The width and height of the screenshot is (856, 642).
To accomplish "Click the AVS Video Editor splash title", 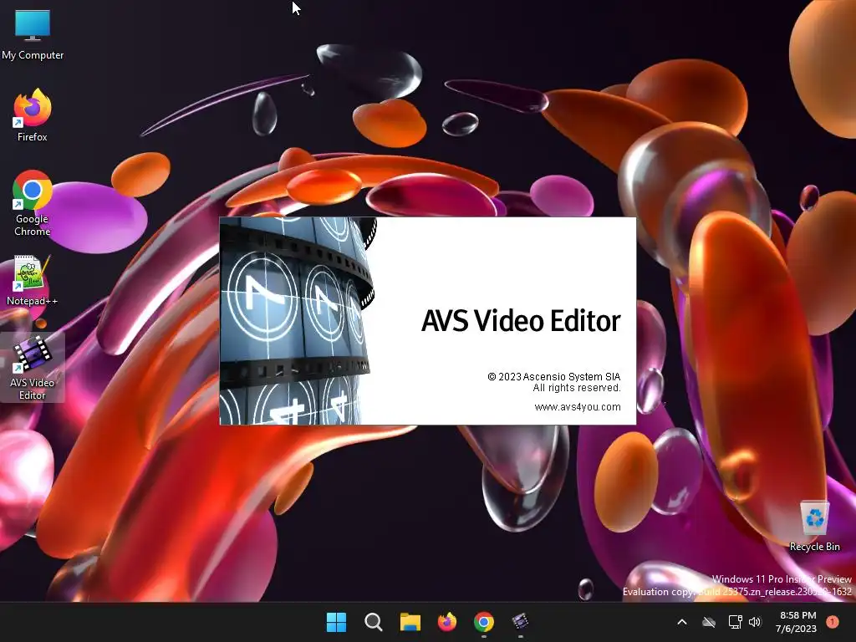I will tap(521, 320).
